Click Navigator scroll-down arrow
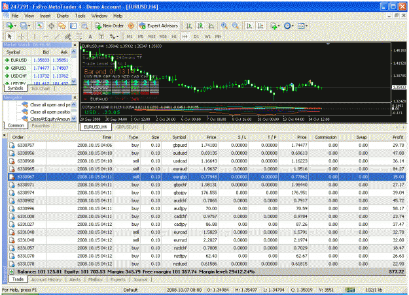409x295 pixels. (x=74, y=118)
